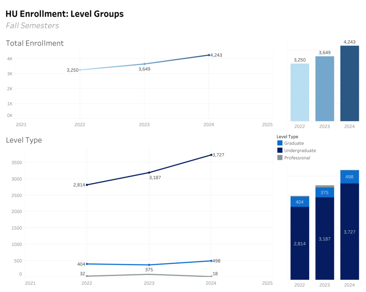The image size is (366, 292).
Task: Click the Graduate legend color swatch
Action: click(x=280, y=143)
